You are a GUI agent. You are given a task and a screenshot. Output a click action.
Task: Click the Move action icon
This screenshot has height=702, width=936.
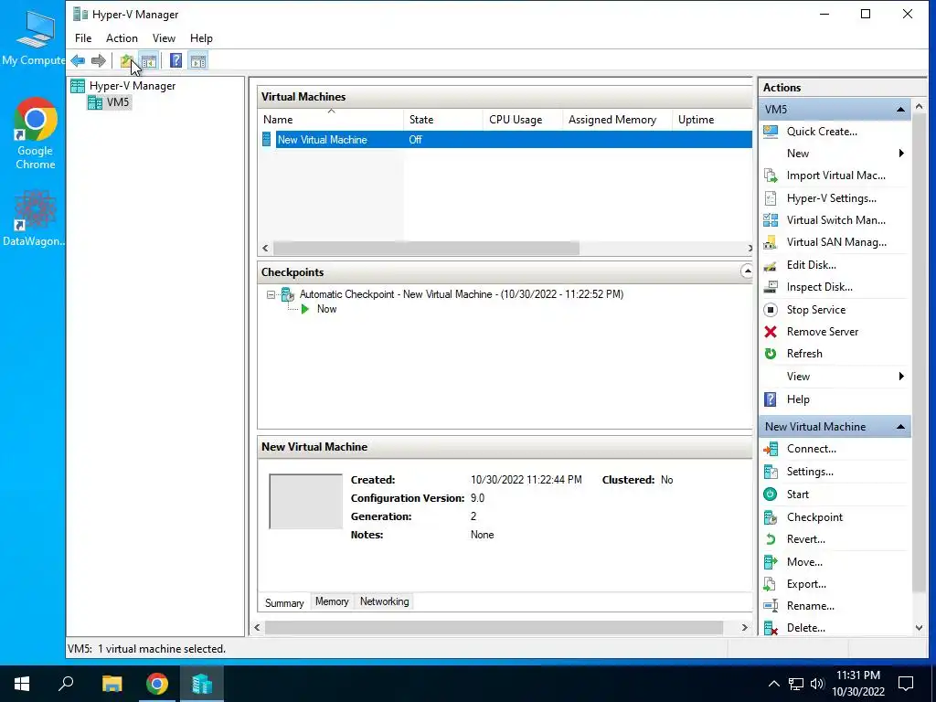pos(771,562)
